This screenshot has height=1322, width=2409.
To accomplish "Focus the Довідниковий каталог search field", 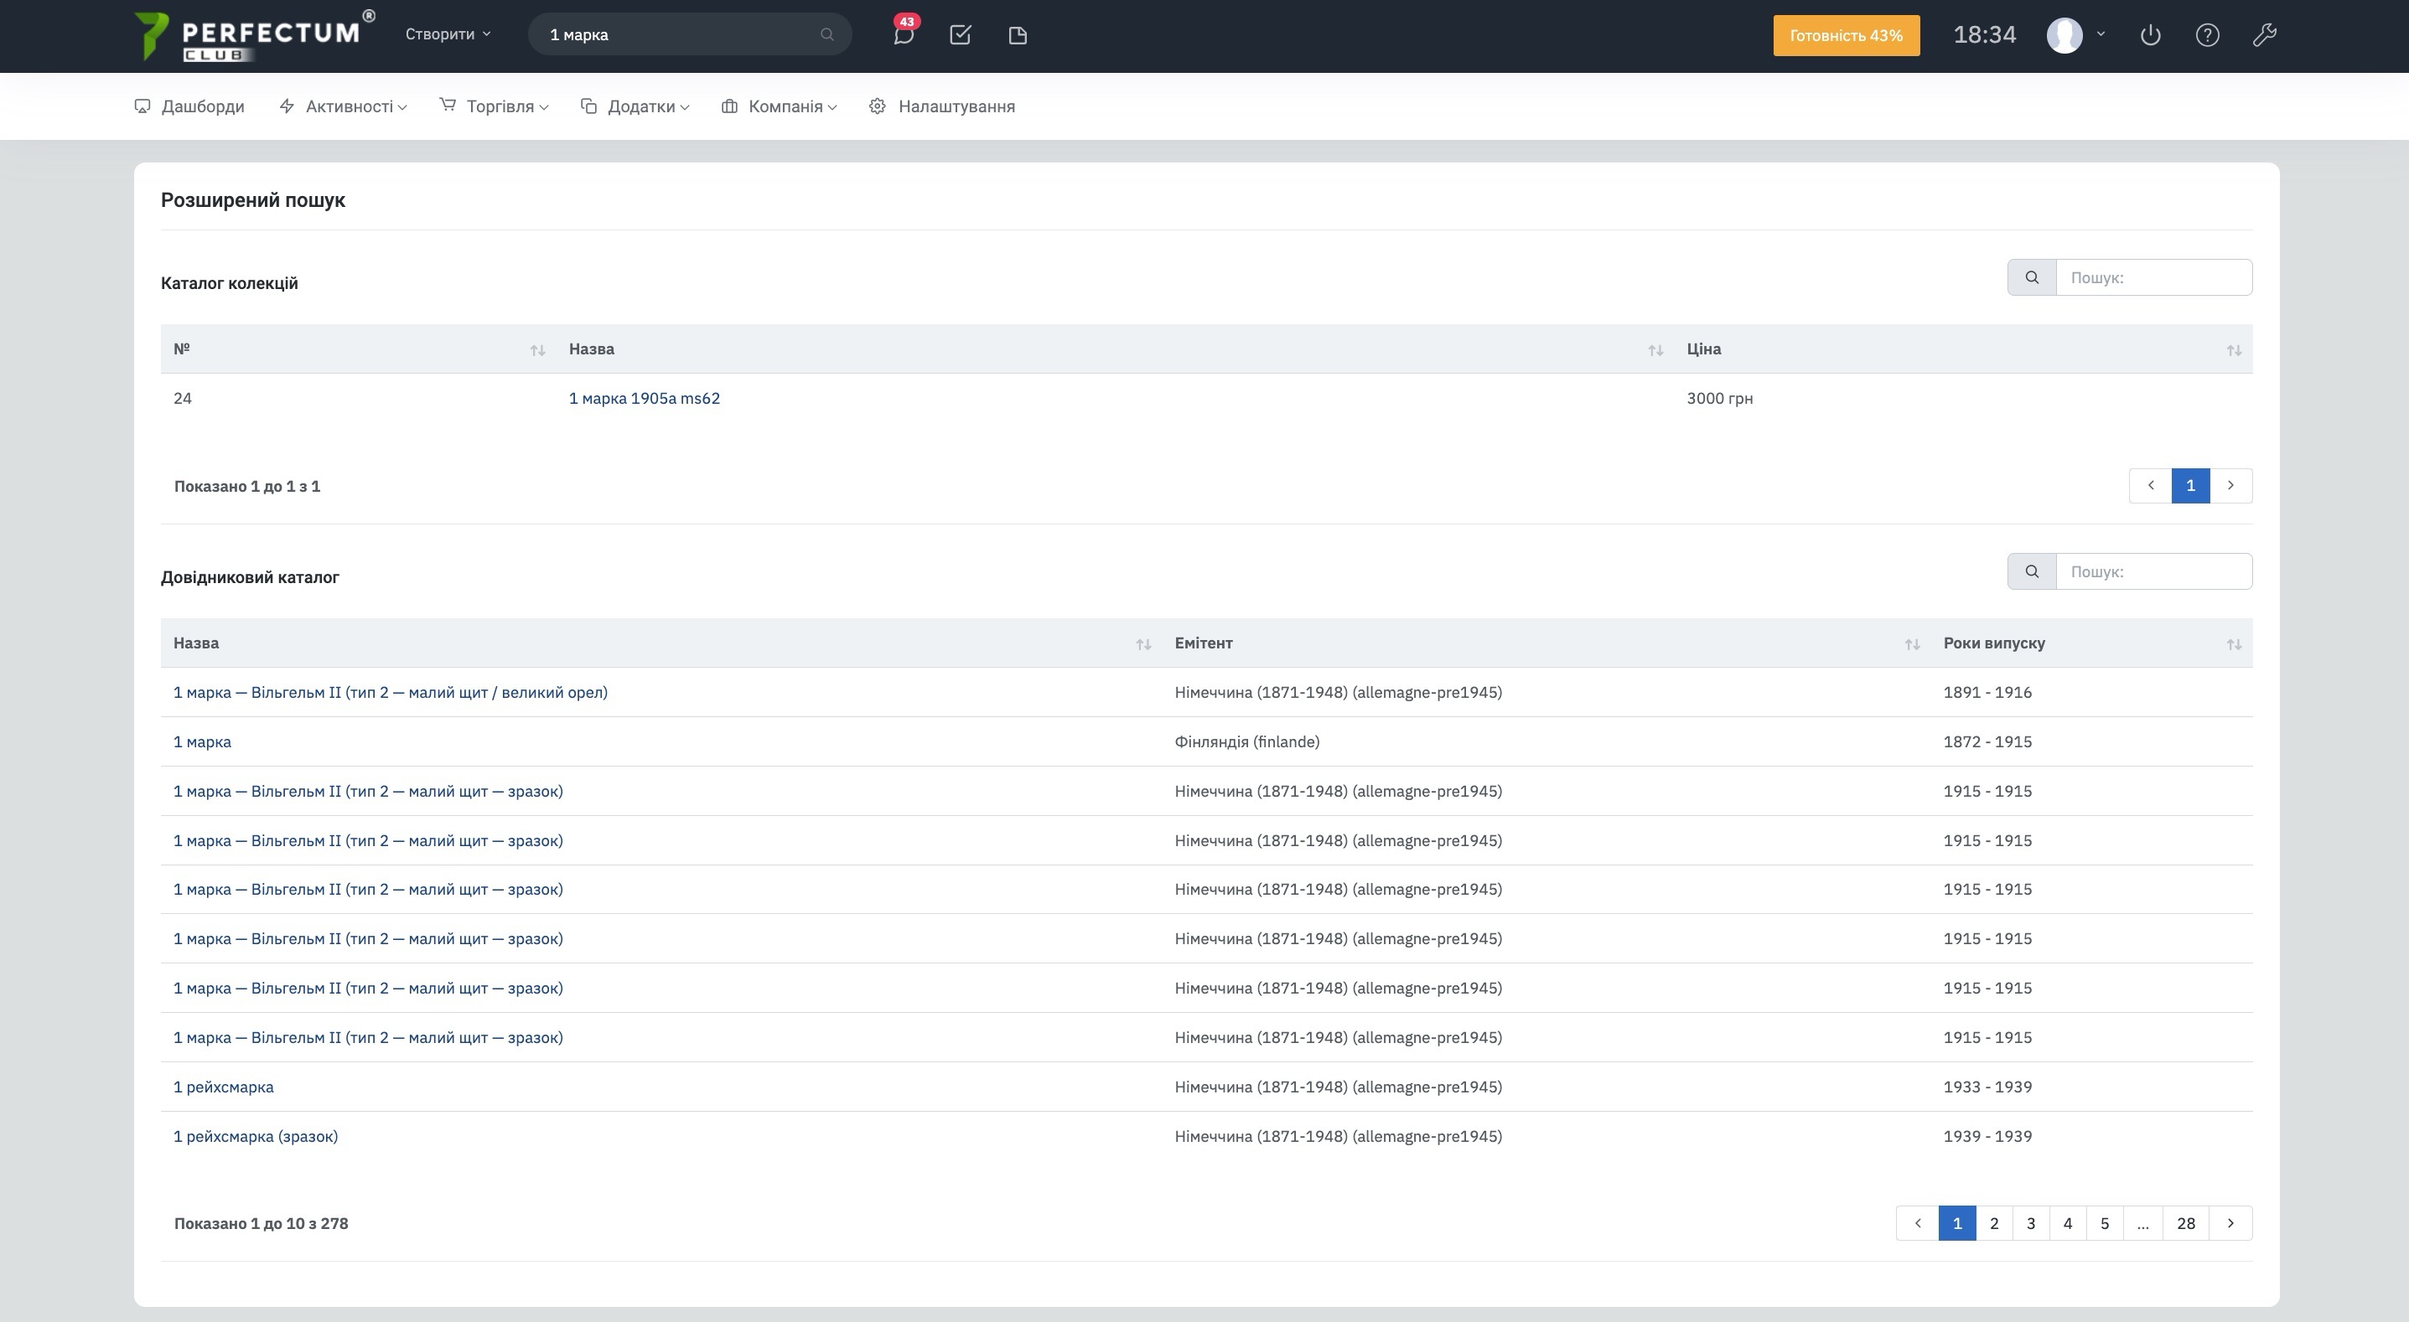I will 2153,571.
